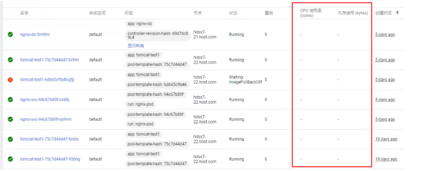Click the sort arrow next to 创建时间

click(397, 13)
